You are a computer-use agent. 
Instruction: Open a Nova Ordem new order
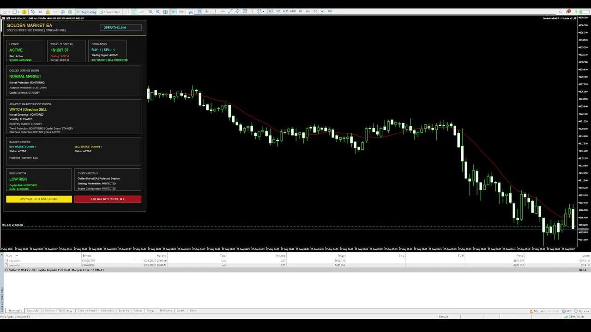(110, 12)
